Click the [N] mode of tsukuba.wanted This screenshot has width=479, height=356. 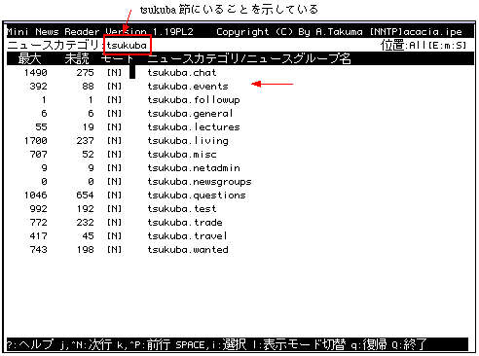coord(114,249)
